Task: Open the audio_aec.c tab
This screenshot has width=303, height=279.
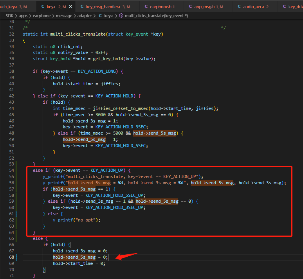Action: pyautogui.click(x=255, y=7)
